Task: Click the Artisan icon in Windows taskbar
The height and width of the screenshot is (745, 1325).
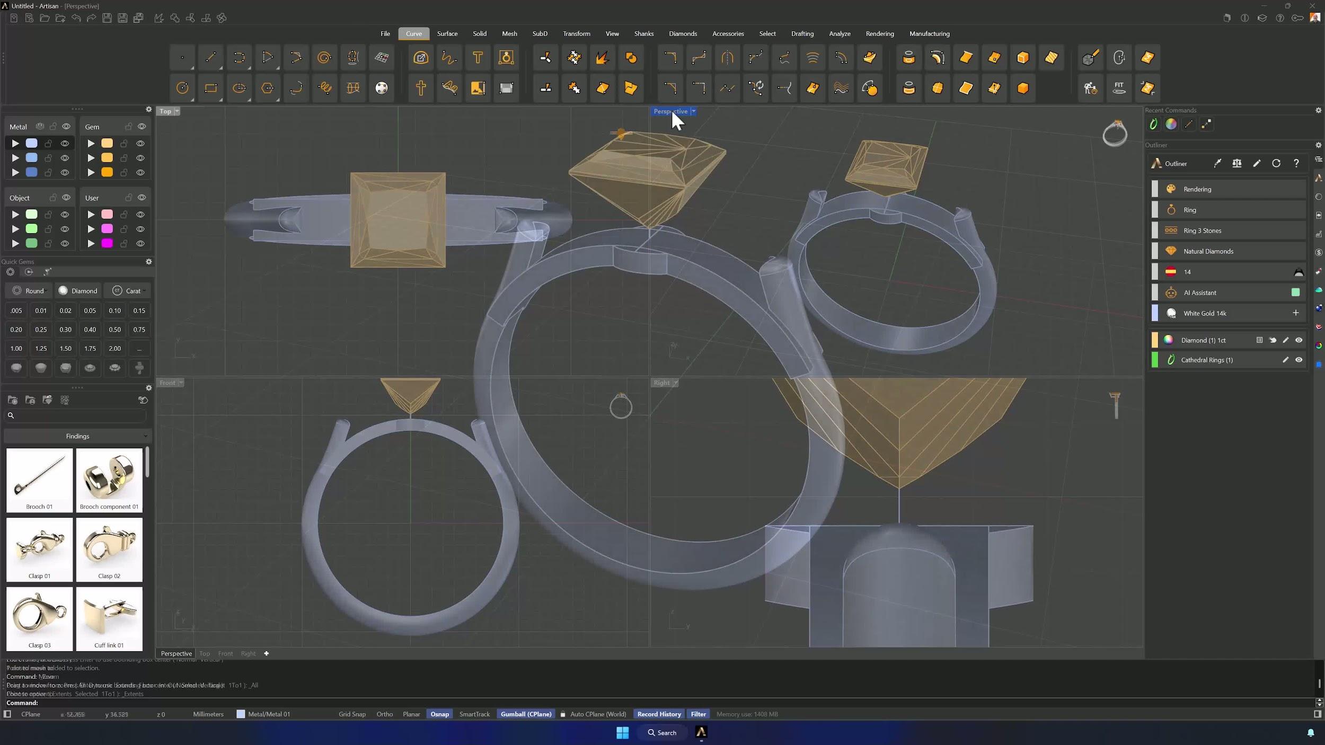Action: coord(701,732)
